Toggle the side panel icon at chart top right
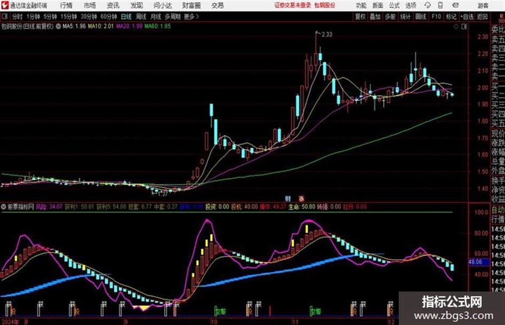The height and width of the screenshot is (325, 505). [x=464, y=27]
